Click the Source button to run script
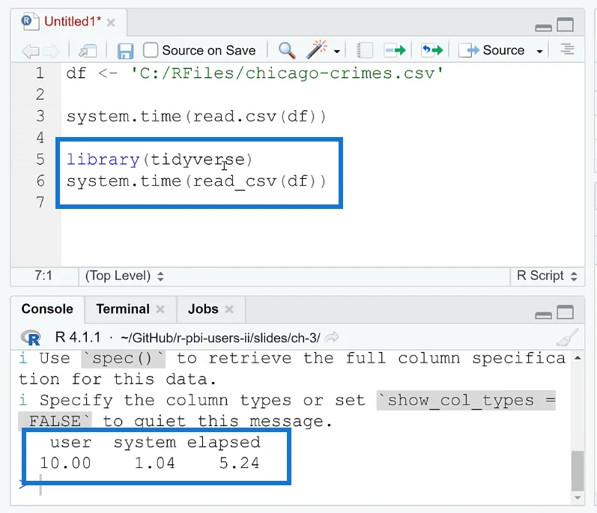Image resolution: width=597 pixels, height=513 pixels. point(491,50)
